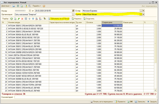Click Печать акта переоценки button
The width and height of the screenshot is (159, 104).
[102, 102]
